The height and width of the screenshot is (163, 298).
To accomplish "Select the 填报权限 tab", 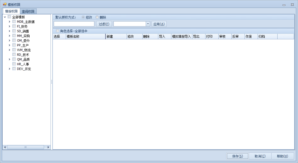I will click(x=11, y=12).
